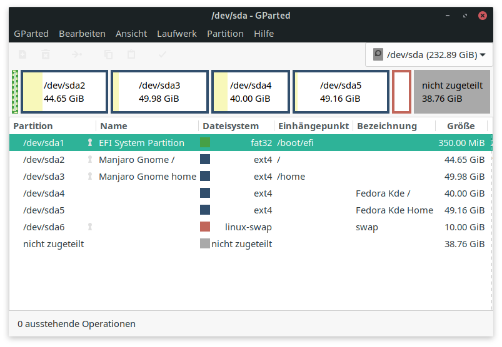Image resolution: width=502 pixels, height=347 pixels.
Task: Click the New partition toolbar icon
Action: [x=23, y=55]
